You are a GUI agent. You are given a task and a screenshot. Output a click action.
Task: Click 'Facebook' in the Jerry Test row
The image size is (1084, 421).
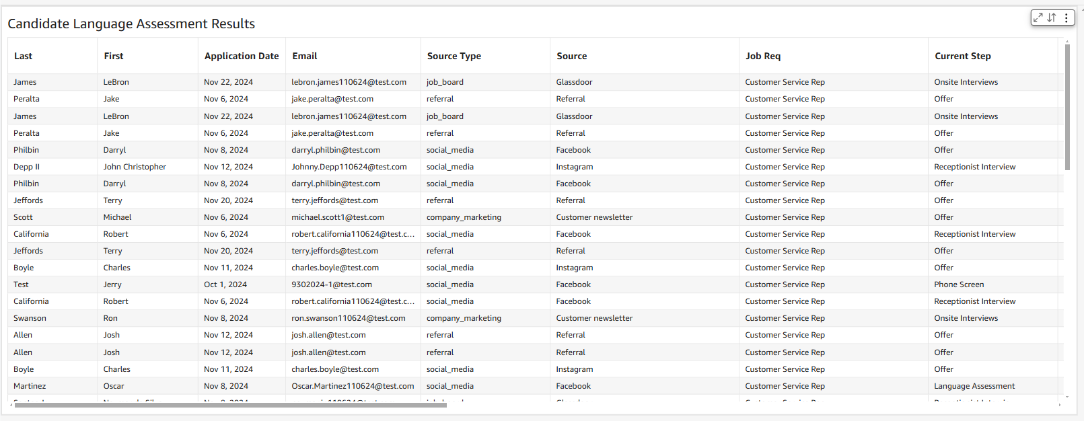tap(573, 284)
